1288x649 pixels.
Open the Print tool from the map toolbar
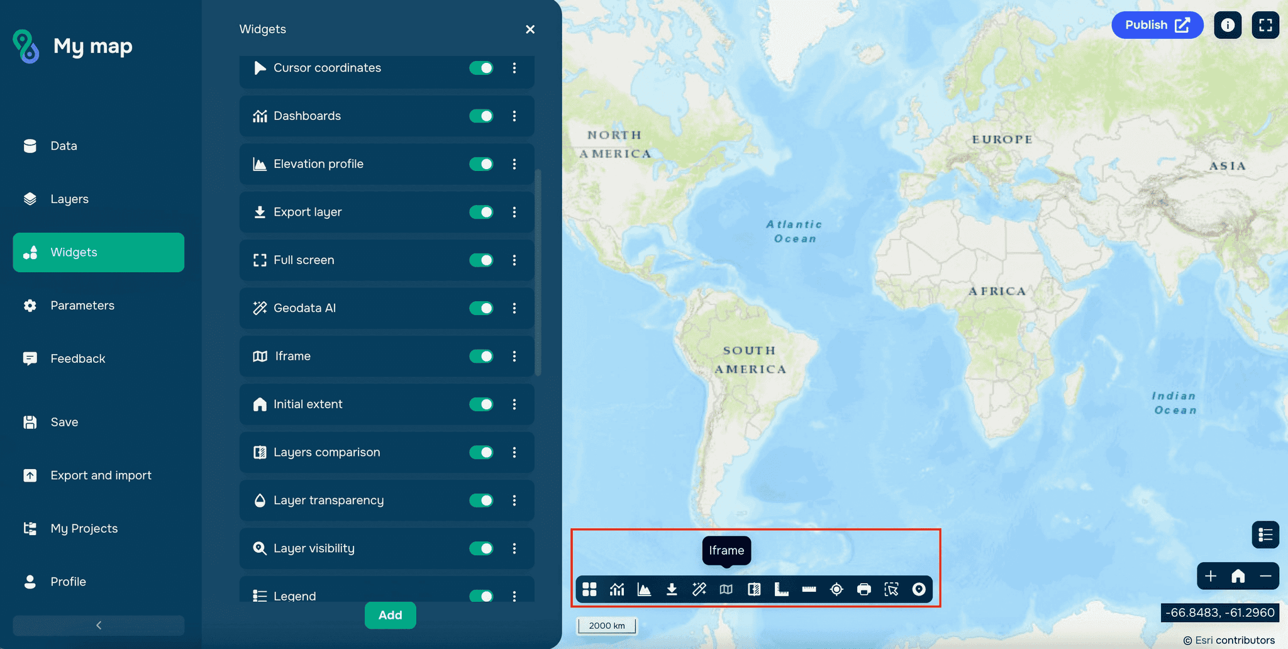tap(863, 590)
